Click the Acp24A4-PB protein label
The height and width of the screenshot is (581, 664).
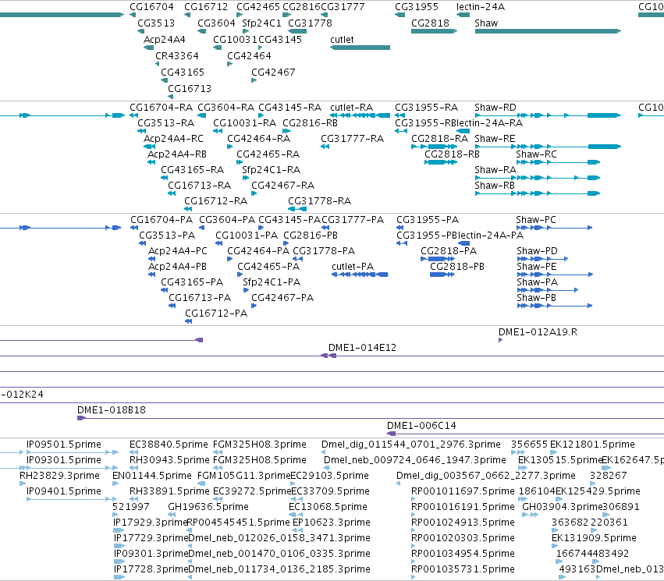point(177,267)
